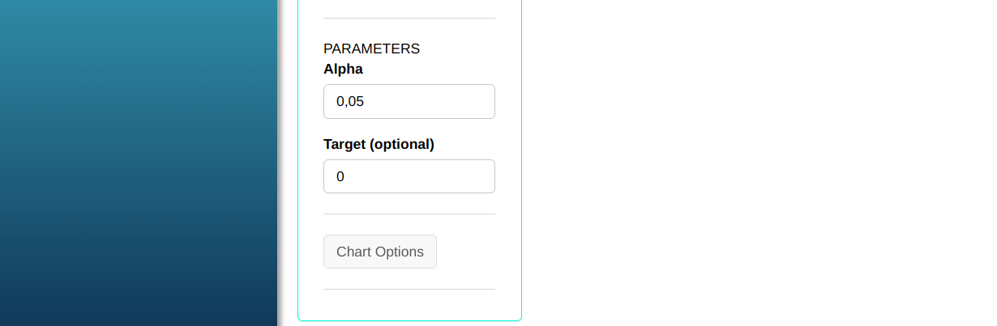
Task: Focus the Target (optional) input field
Action: click(409, 176)
